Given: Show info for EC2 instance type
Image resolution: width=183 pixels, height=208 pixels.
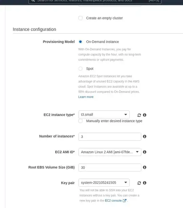Looking at the screenshot, I should [145, 115].
